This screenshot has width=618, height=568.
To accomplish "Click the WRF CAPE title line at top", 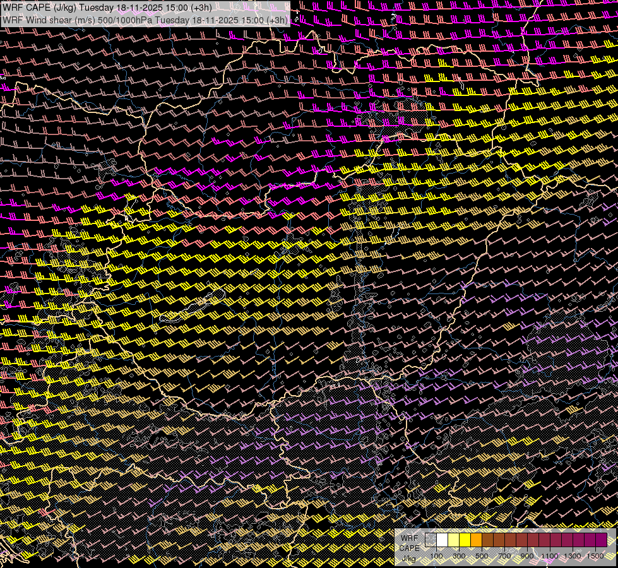I will tap(107, 8).
